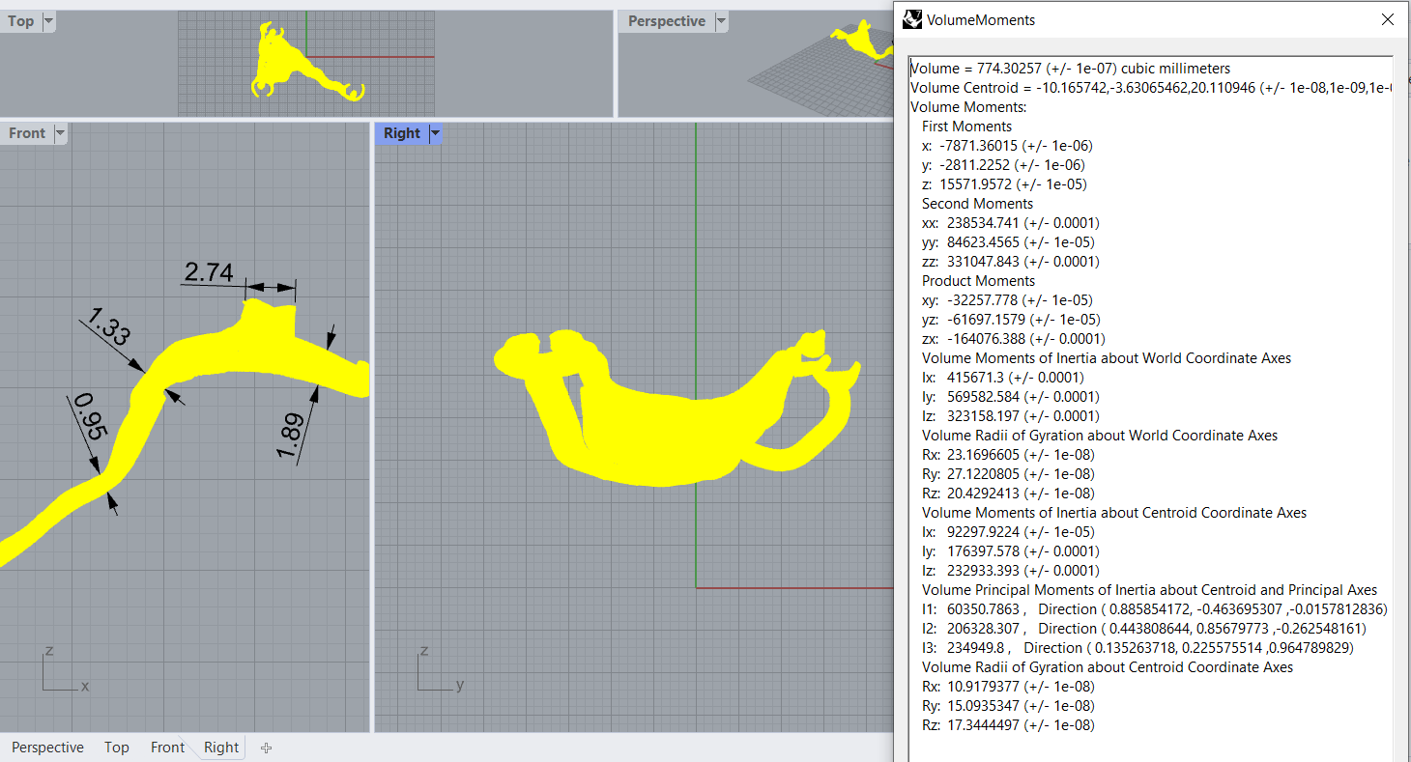
Task: Select the 1.89 dimension text
Action: (290, 437)
